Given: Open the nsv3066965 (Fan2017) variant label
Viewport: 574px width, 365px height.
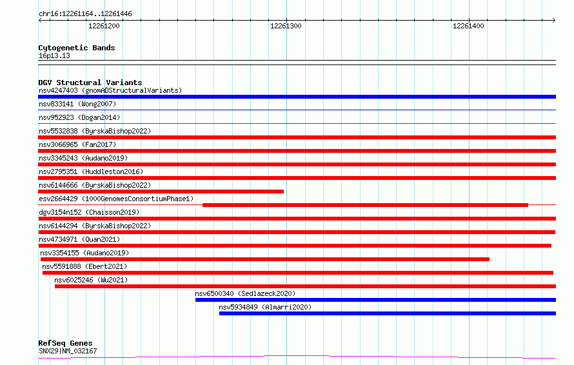Looking at the screenshot, I should pos(77,144).
